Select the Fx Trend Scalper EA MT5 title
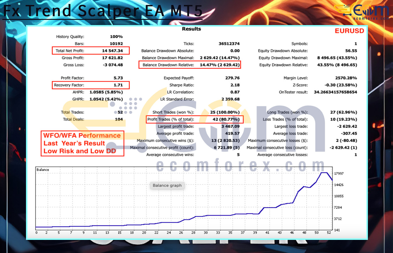Screen dimensions: 393x253 102,11
